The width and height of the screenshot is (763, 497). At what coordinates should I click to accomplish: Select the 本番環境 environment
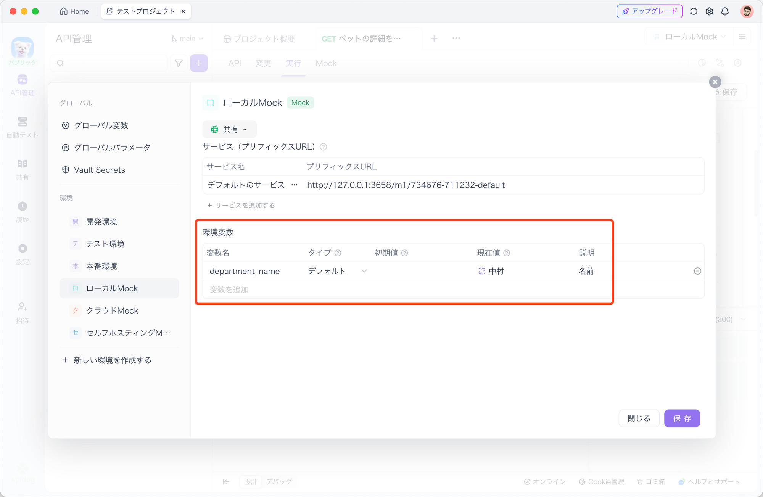coord(119,266)
